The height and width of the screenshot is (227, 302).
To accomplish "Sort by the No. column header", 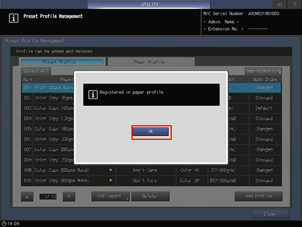I will tap(27, 80).
